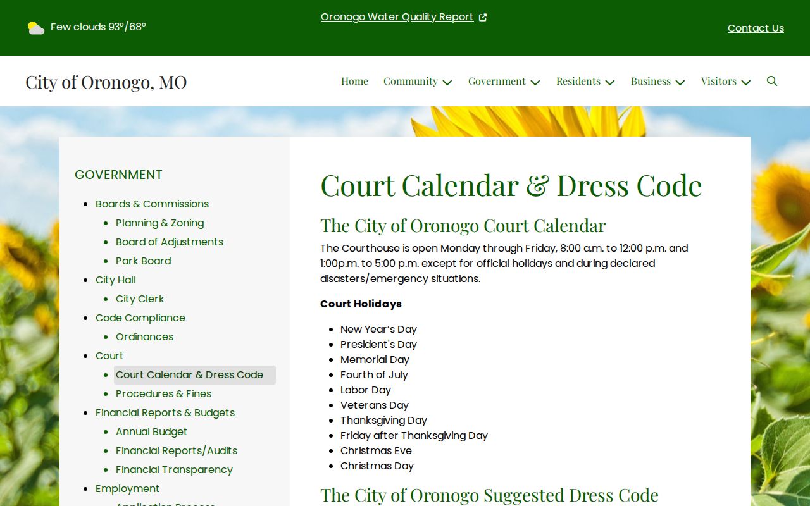Open the Visitors nav menu label
Viewport: 810px width, 506px height.
719,81
